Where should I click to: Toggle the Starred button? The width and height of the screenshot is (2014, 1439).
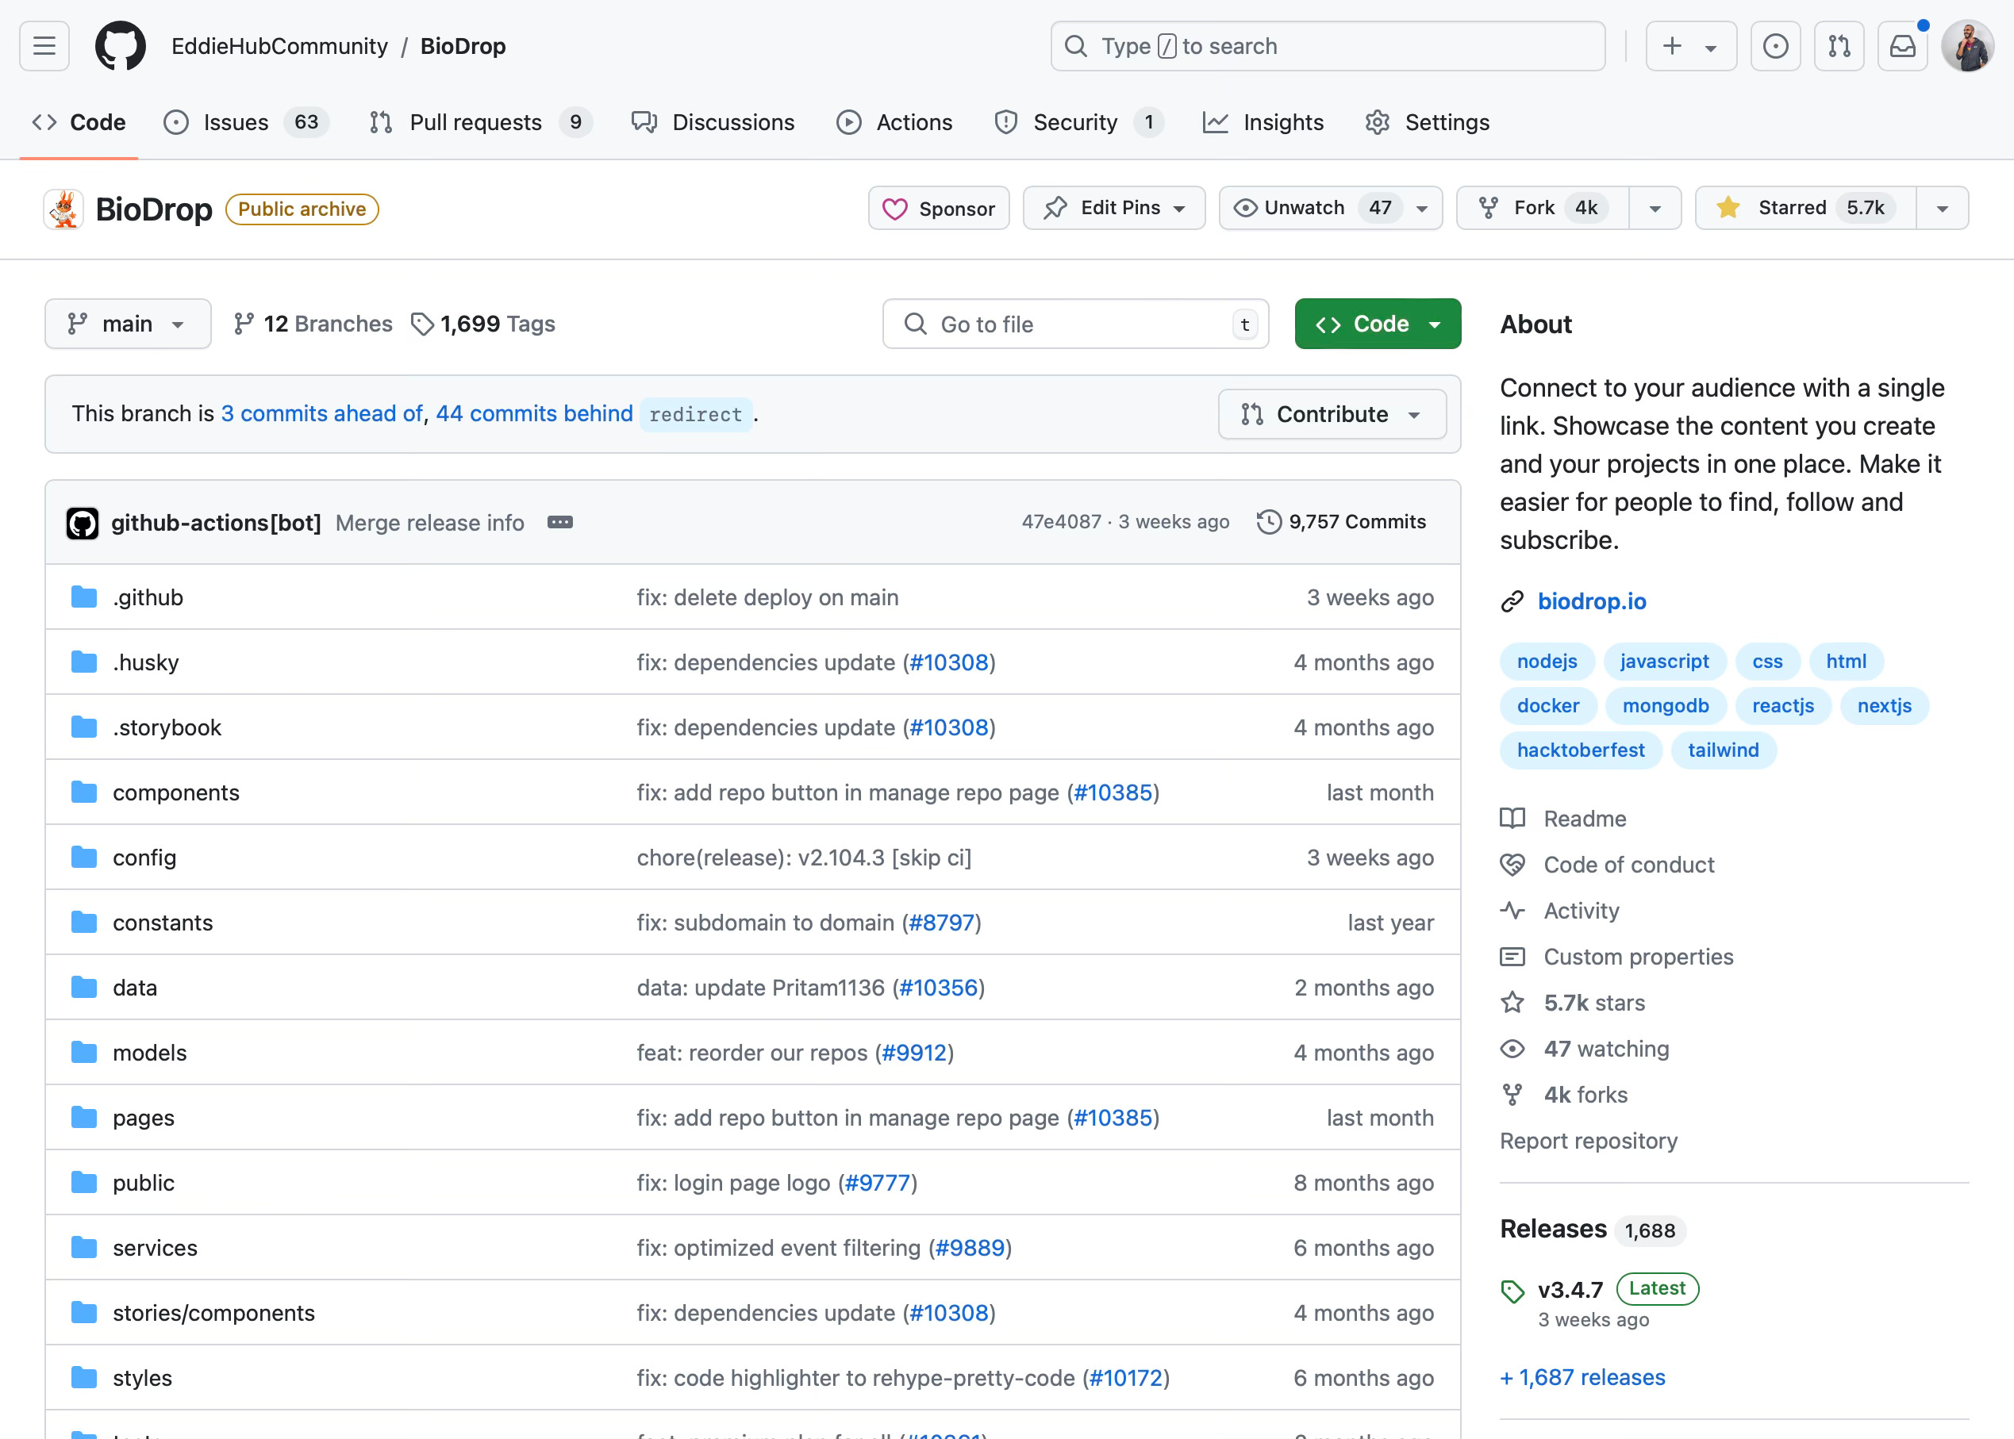[1805, 208]
